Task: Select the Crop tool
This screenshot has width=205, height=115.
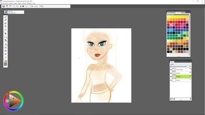Action: pyautogui.click(x=5, y=34)
